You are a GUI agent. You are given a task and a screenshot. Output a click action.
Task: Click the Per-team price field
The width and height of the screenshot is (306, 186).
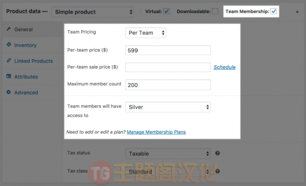[x=168, y=50]
